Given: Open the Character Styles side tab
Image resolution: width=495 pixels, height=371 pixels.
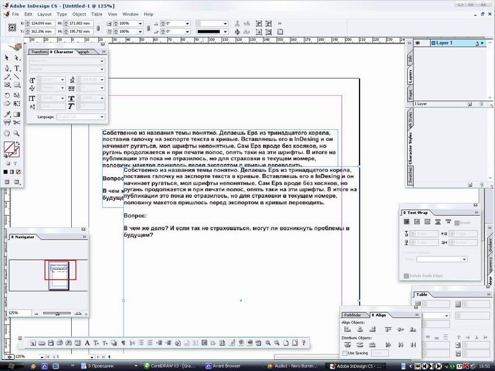Looking at the screenshot, I should pos(410,148).
